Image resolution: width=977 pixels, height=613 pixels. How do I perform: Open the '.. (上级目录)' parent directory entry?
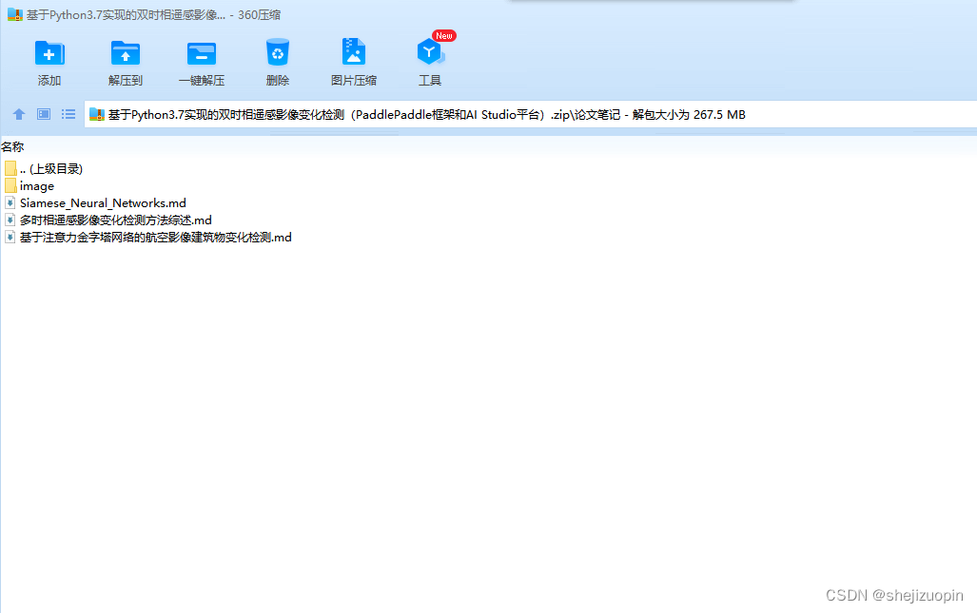(52, 168)
